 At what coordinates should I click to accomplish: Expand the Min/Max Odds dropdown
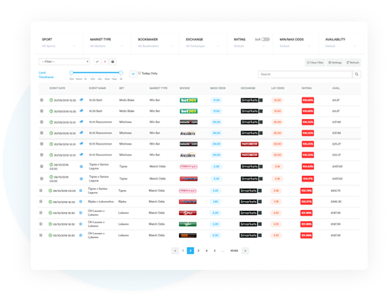[x=295, y=46]
